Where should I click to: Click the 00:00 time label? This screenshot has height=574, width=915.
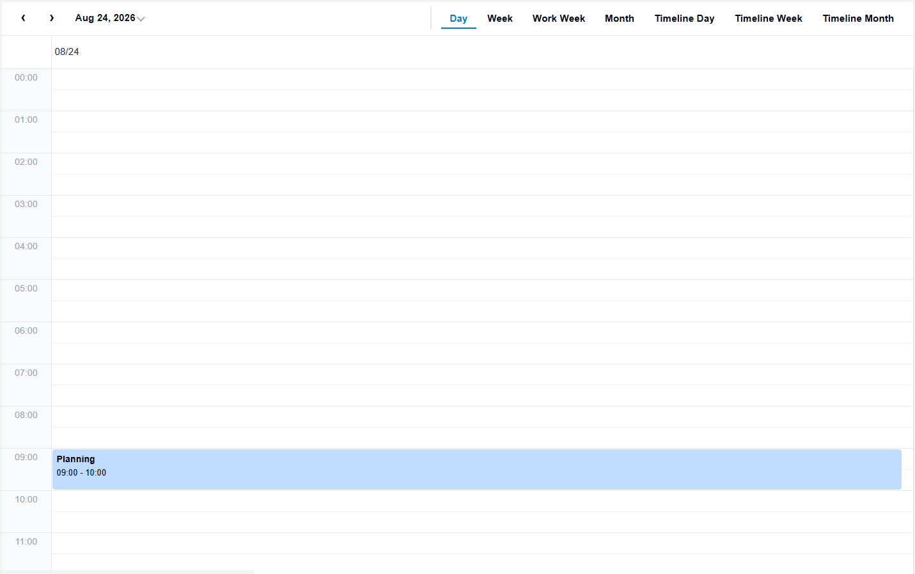pos(26,77)
